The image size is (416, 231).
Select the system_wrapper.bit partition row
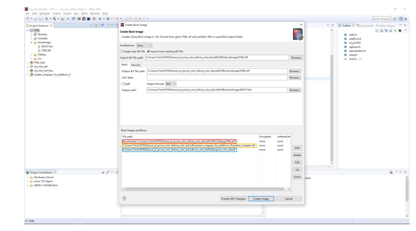point(189,146)
